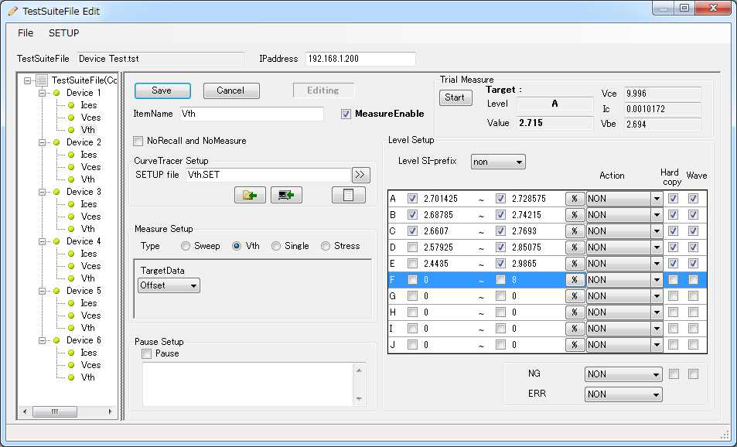This screenshot has width=737, height=447.
Task: Select Vces under Device 3
Action: click(90, 217)
